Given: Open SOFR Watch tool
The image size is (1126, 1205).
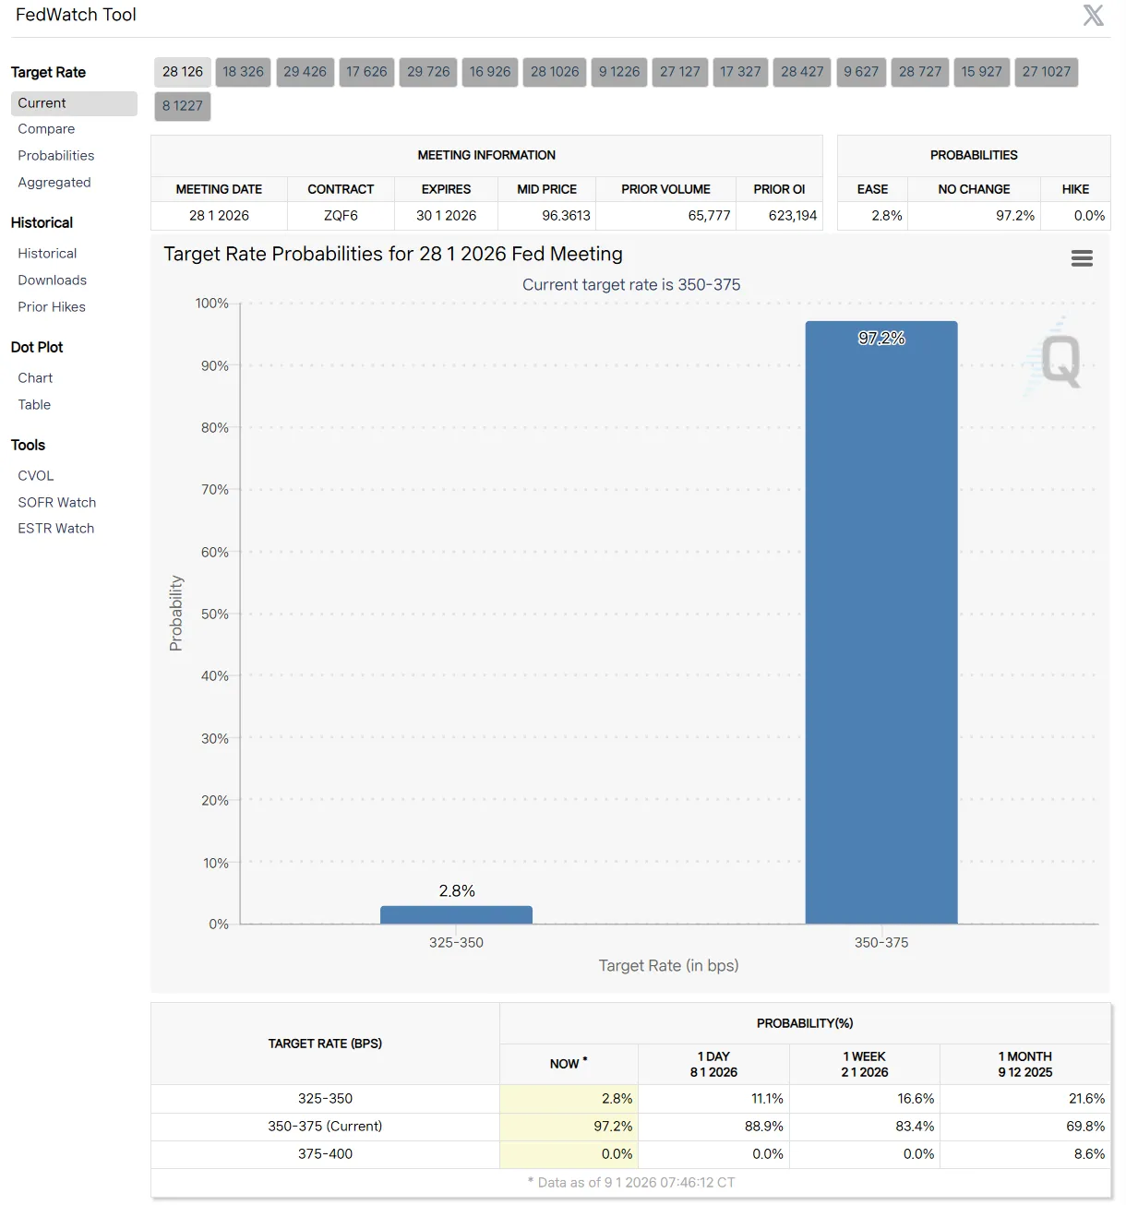Looking at the screenshot, I should pos(57,503).
